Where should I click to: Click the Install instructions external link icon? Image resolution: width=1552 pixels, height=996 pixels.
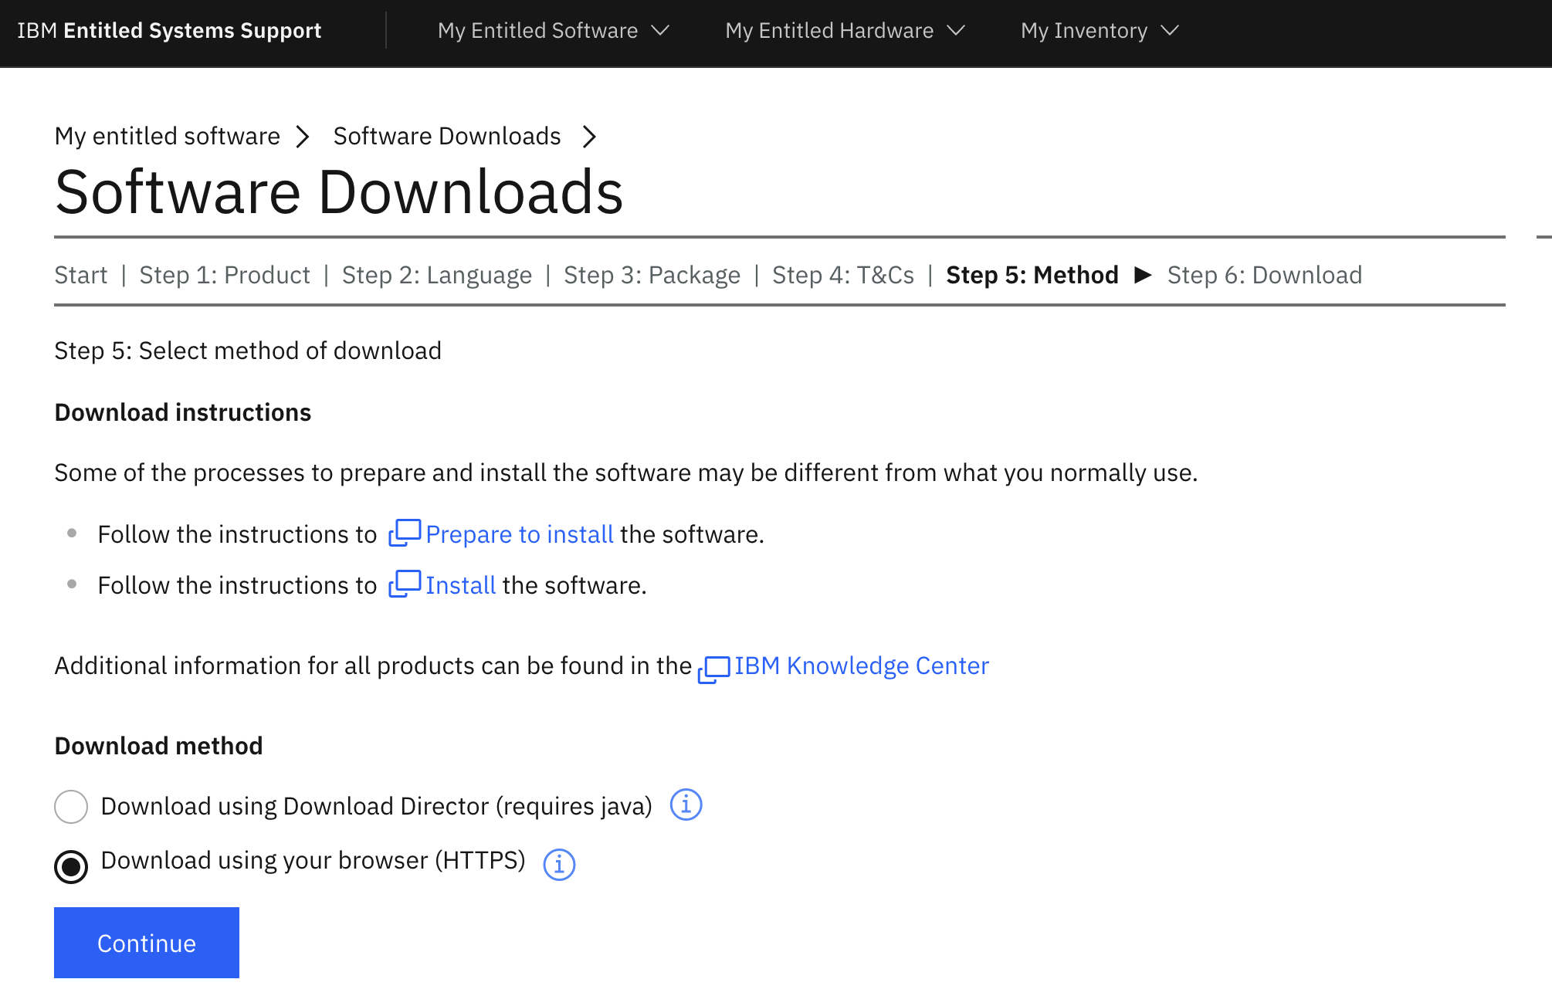405,584
